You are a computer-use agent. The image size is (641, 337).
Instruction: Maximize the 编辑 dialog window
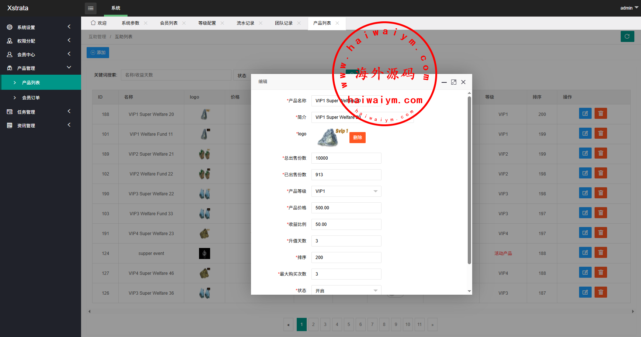pyautogui.click(x=454, y=82)
